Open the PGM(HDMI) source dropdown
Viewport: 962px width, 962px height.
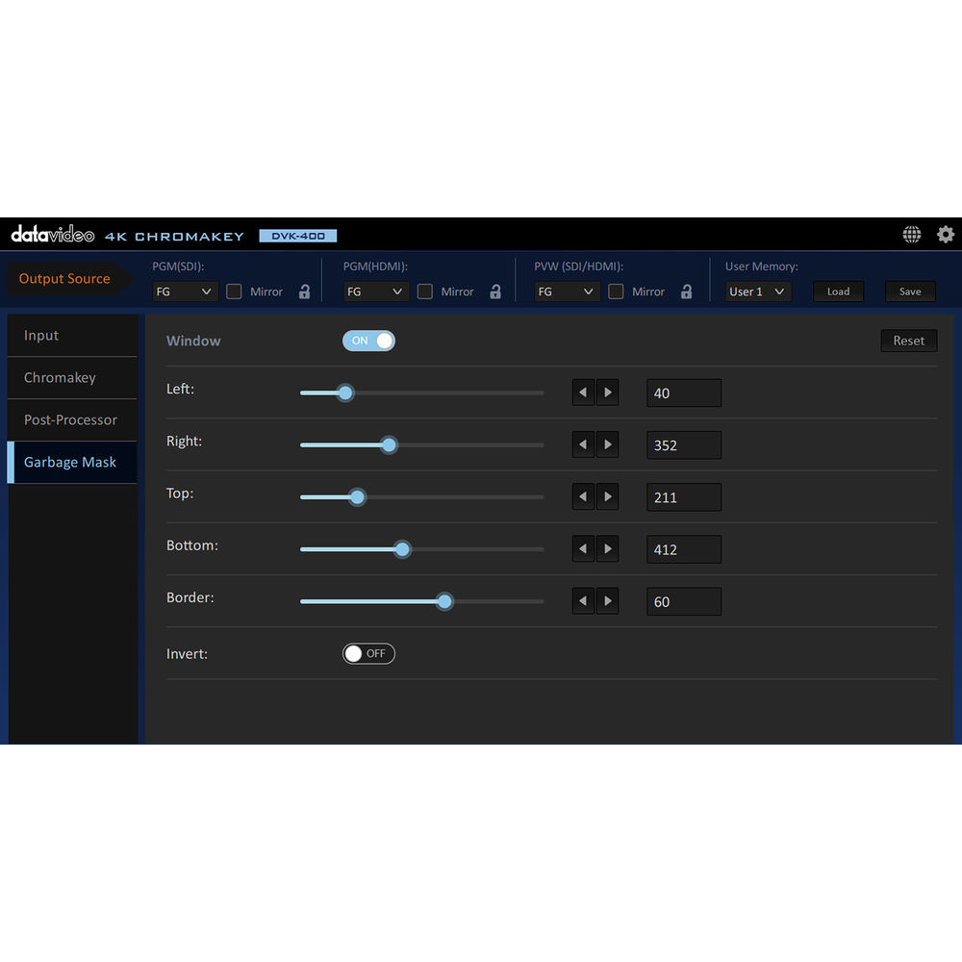tap(375, 291)
